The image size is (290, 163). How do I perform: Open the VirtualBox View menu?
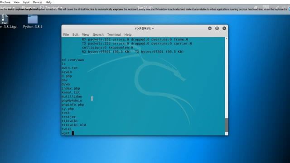(16, 2)
